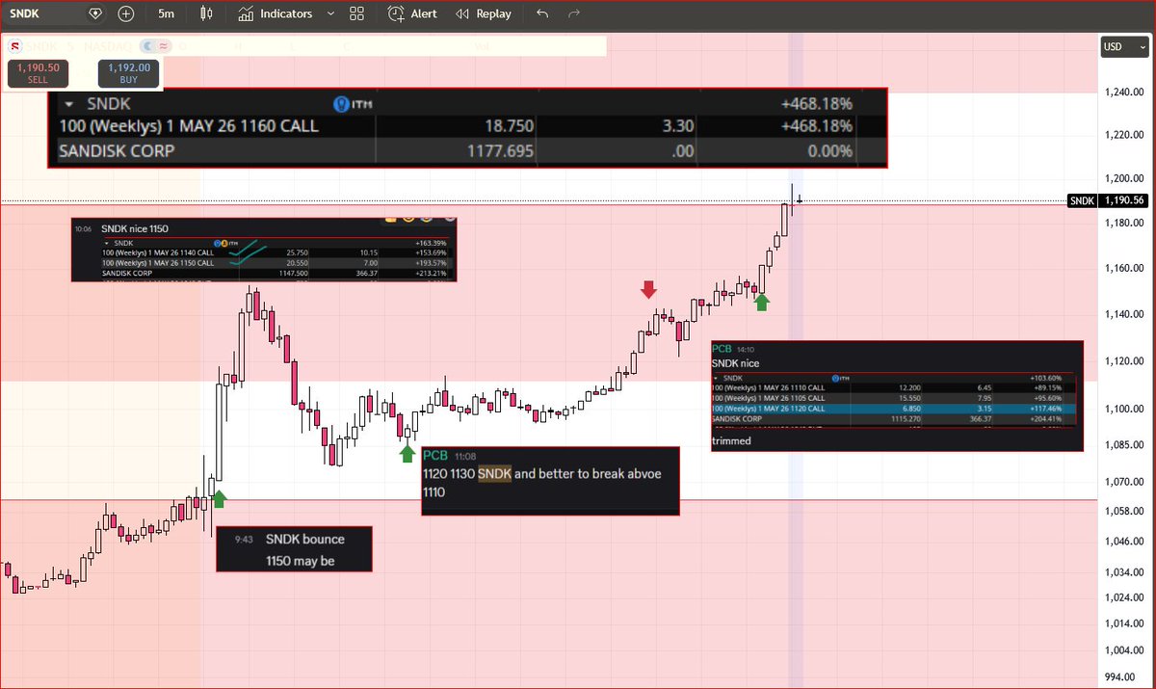
Task: Click the SanDisk logo in chart legend
Action: [14, 45]
